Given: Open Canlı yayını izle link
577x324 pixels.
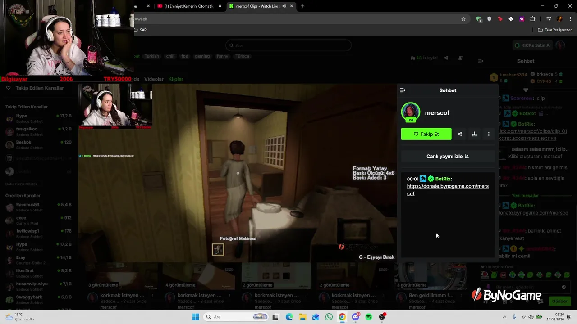Looking at the screenshot, I should [x=448, y=156].
